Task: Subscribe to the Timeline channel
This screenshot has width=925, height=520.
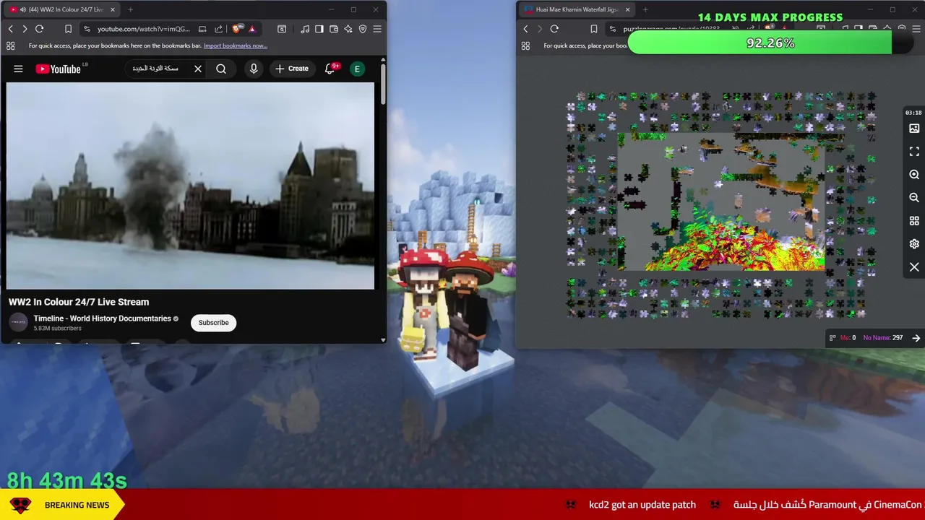Action: (213, 323)
